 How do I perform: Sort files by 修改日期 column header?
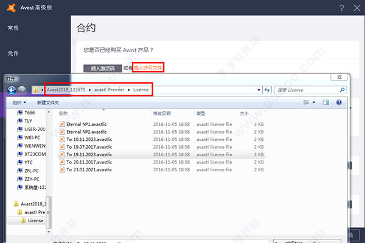click(x=161, y=113)
